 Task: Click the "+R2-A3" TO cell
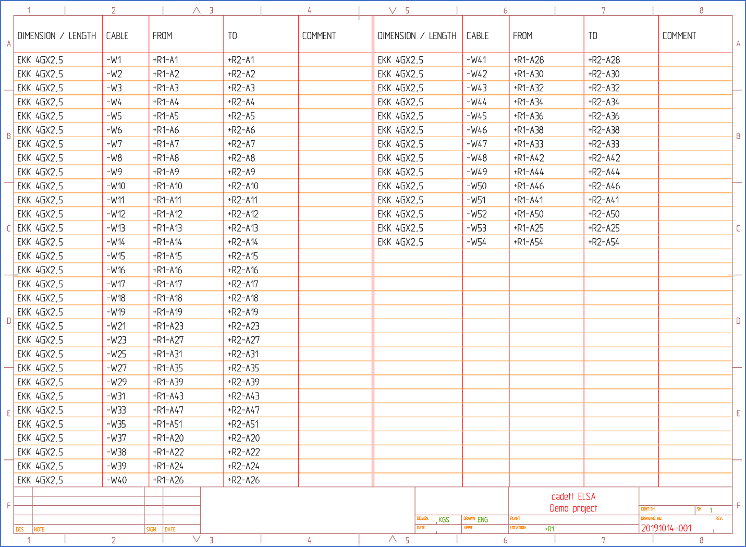click(x=241, y=88)
